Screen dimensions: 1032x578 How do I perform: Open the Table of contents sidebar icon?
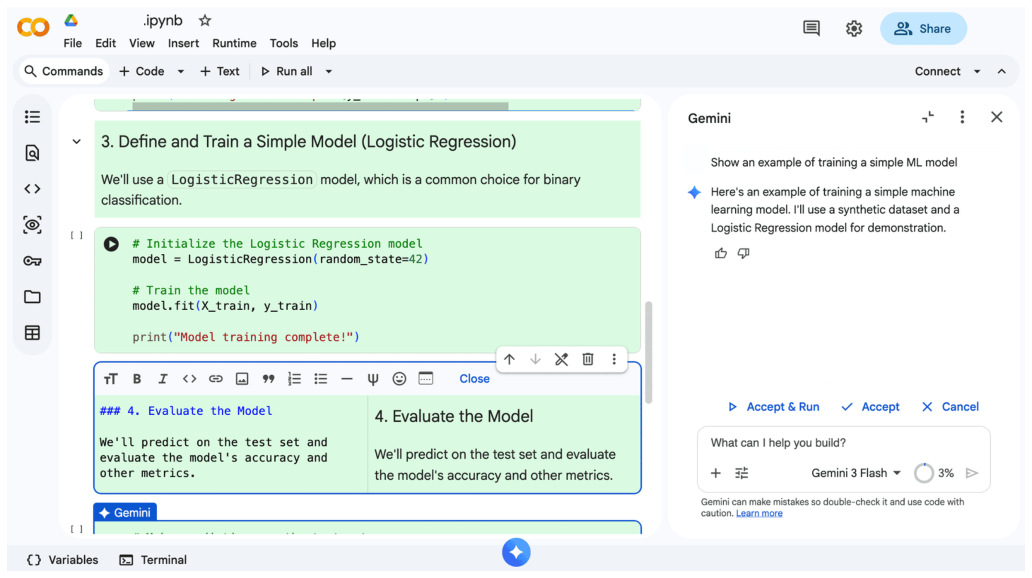click(32, 117)
